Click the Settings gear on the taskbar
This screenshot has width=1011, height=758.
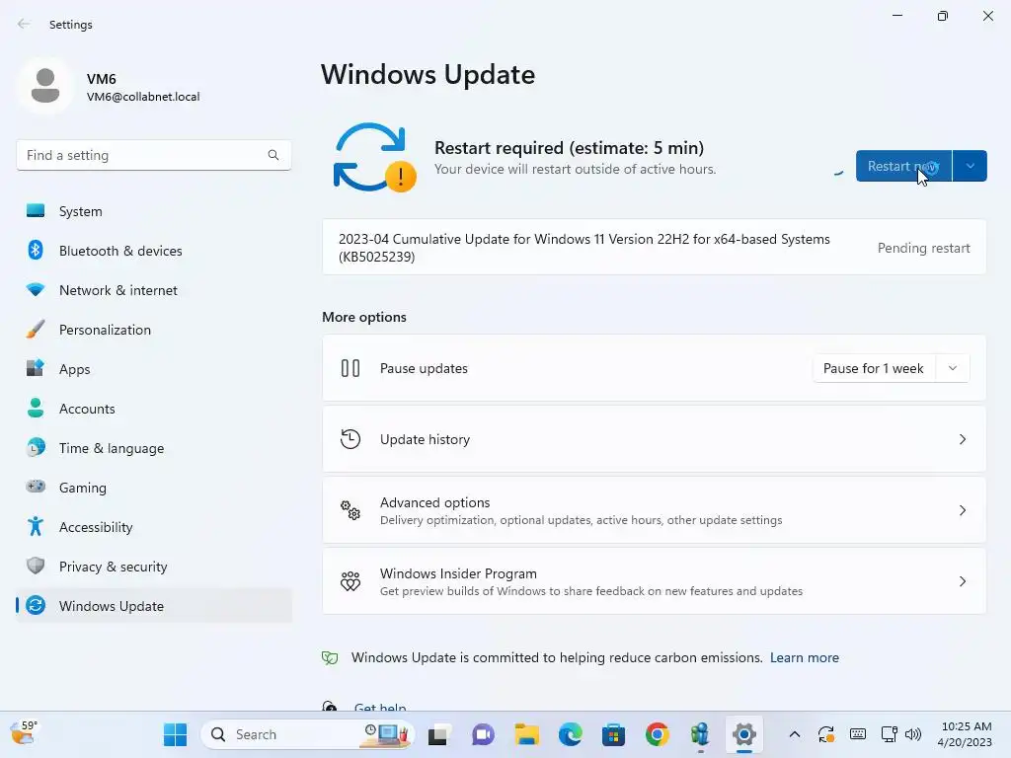pos(744,734)
